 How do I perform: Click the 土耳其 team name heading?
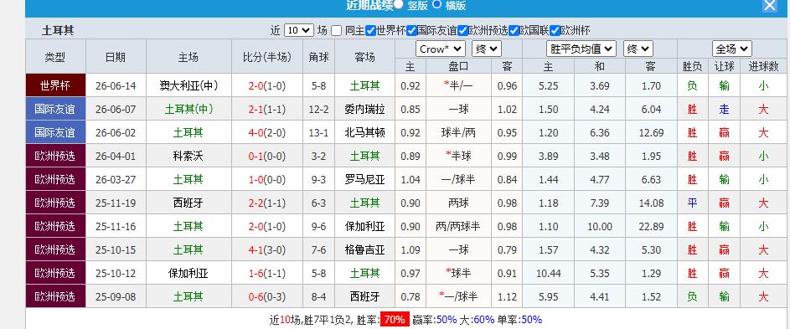[58, 30]
